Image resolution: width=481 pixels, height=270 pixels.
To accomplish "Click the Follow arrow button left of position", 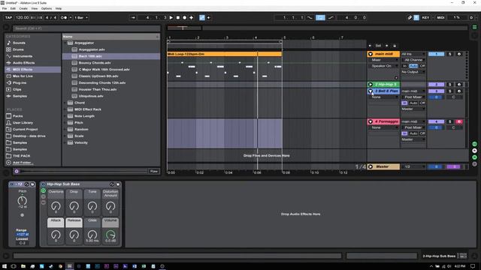I will 133,18.
